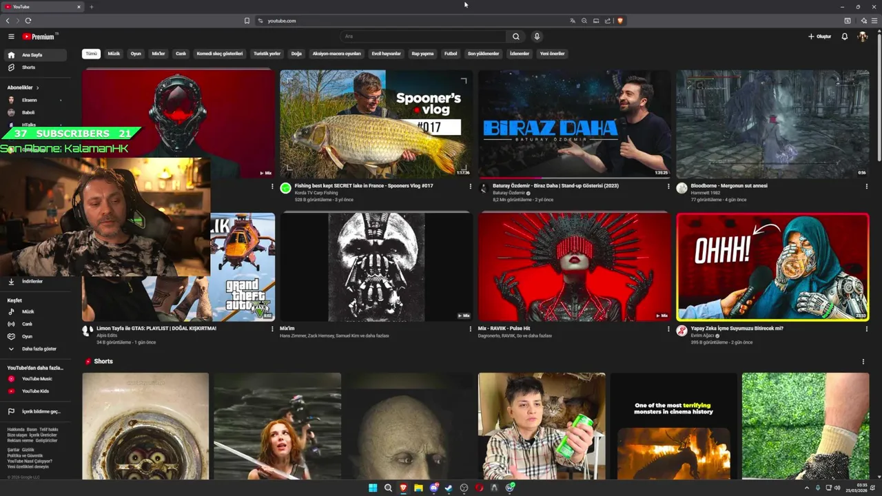882x496 pixels.
Task: Select the Doğa filter chip
Action: point(296,53)
